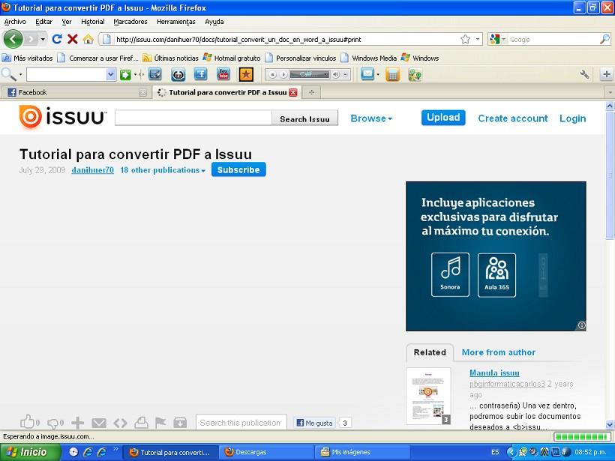Screen dimensions: 615x461
Task: Open the Windows Media bookmark
Action: (369, 58)
